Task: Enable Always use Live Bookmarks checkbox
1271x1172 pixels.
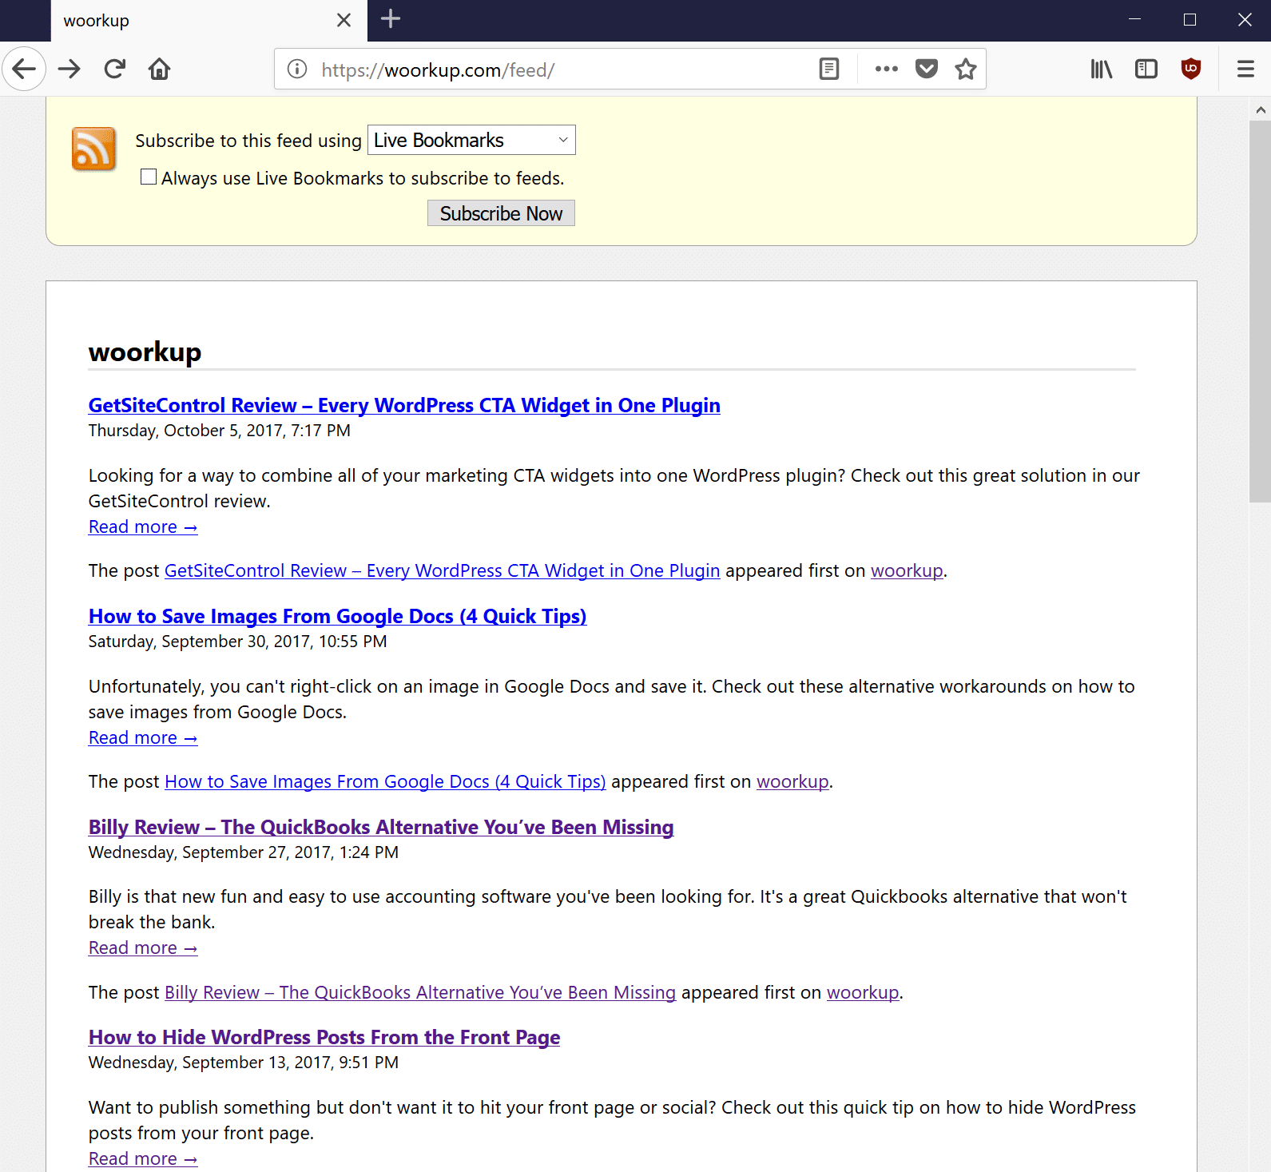Action: pyautogui.click(x=149, y=177)
